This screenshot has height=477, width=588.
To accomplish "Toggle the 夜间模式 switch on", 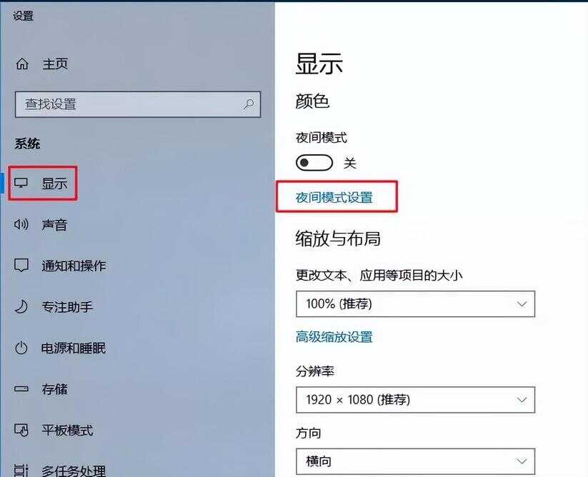I will pos(314,163).
